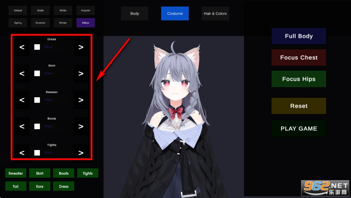Select next Skirt style arrow
351x198 pixels.
tap(81, 74)
